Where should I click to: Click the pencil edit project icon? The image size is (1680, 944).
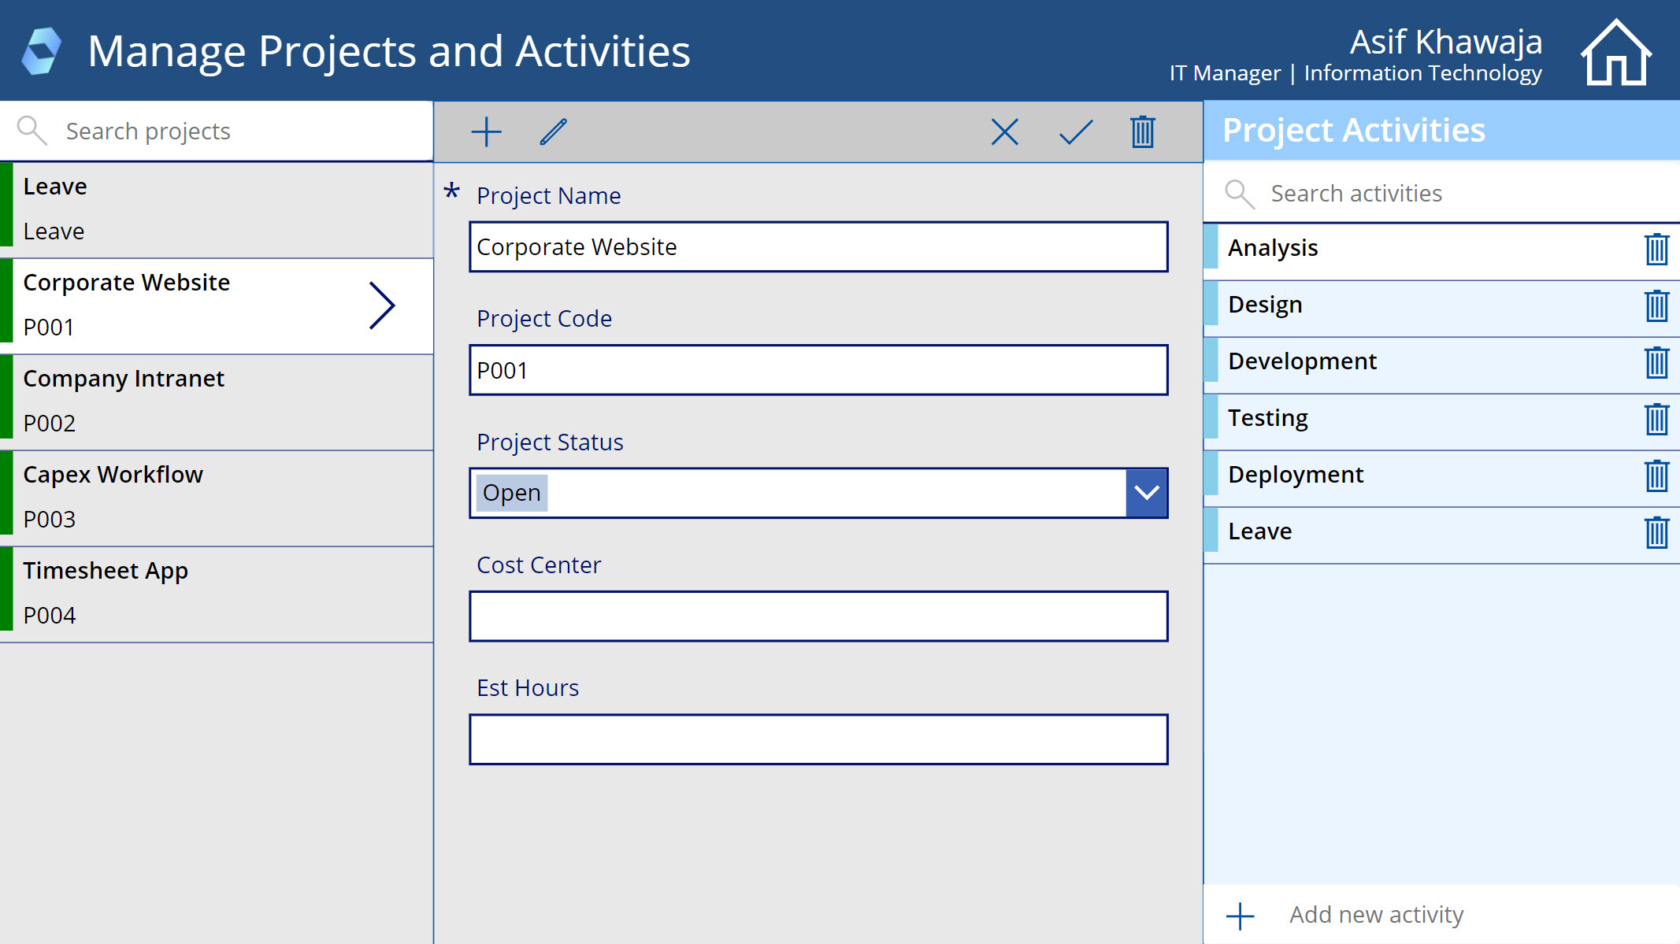pyautogui.click(x=553, y=131)
